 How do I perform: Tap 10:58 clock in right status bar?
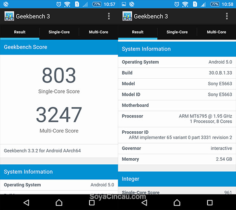[x=227, y=4]
